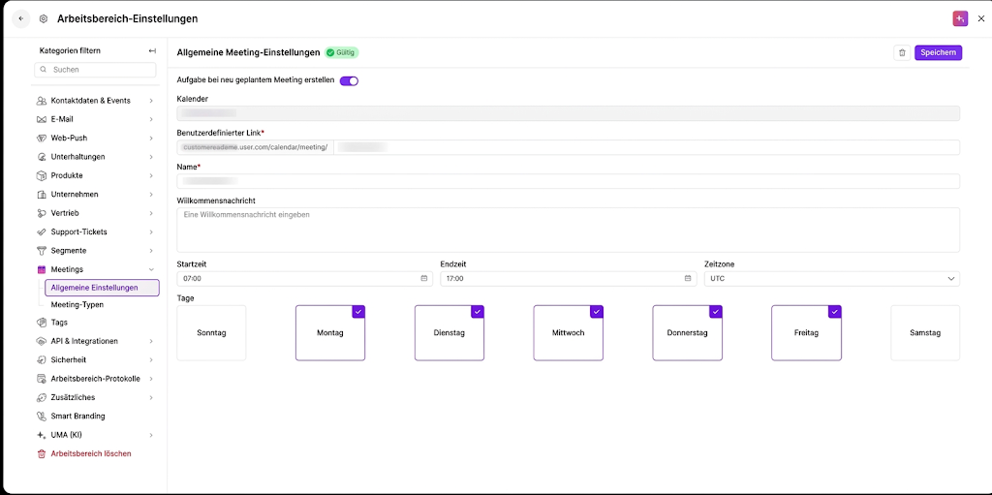Select Allgemeine Einstellungen submenu item

pyautogui.click(x=102, y=288)
